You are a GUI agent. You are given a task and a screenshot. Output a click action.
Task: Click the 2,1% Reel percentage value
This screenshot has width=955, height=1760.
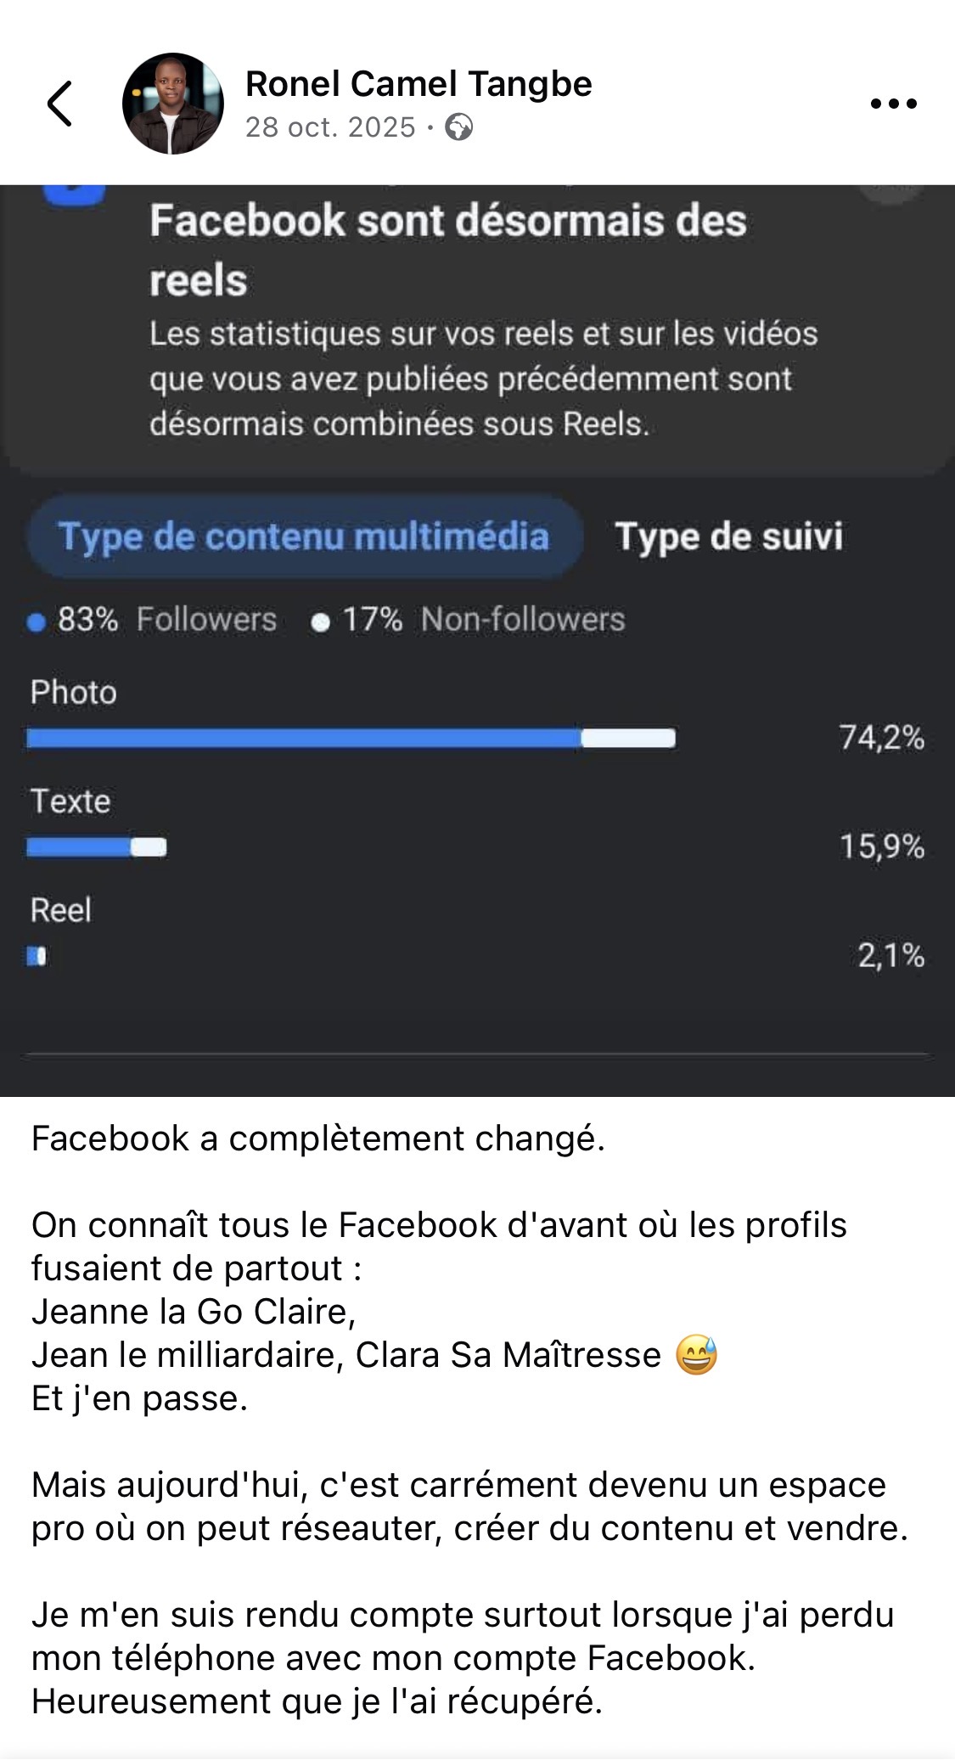[890, 956]
